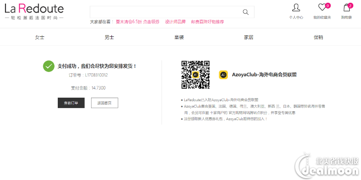
Task: Click the 返回首页 button
Action: click(104, 103)
